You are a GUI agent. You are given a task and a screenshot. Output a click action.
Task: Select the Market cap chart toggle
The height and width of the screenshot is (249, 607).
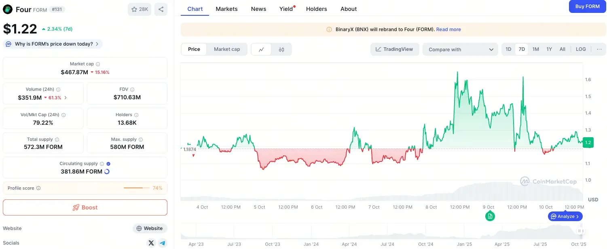point(227,49)
